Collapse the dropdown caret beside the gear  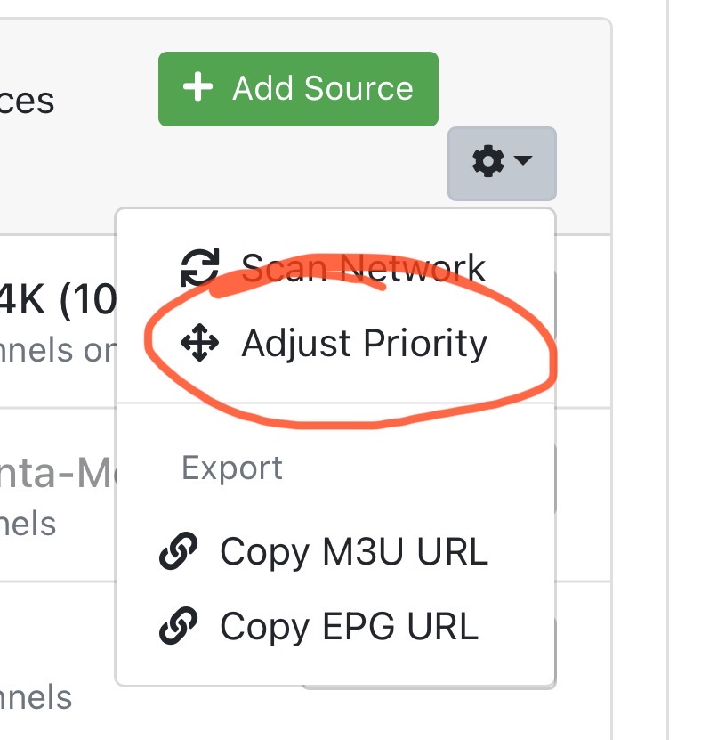click(523, 162)
